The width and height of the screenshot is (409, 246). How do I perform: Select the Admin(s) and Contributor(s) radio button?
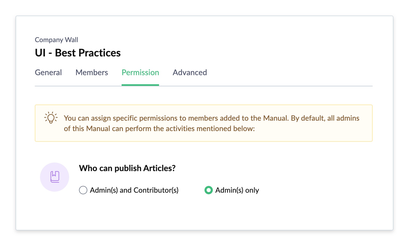[x=83, y=190]
